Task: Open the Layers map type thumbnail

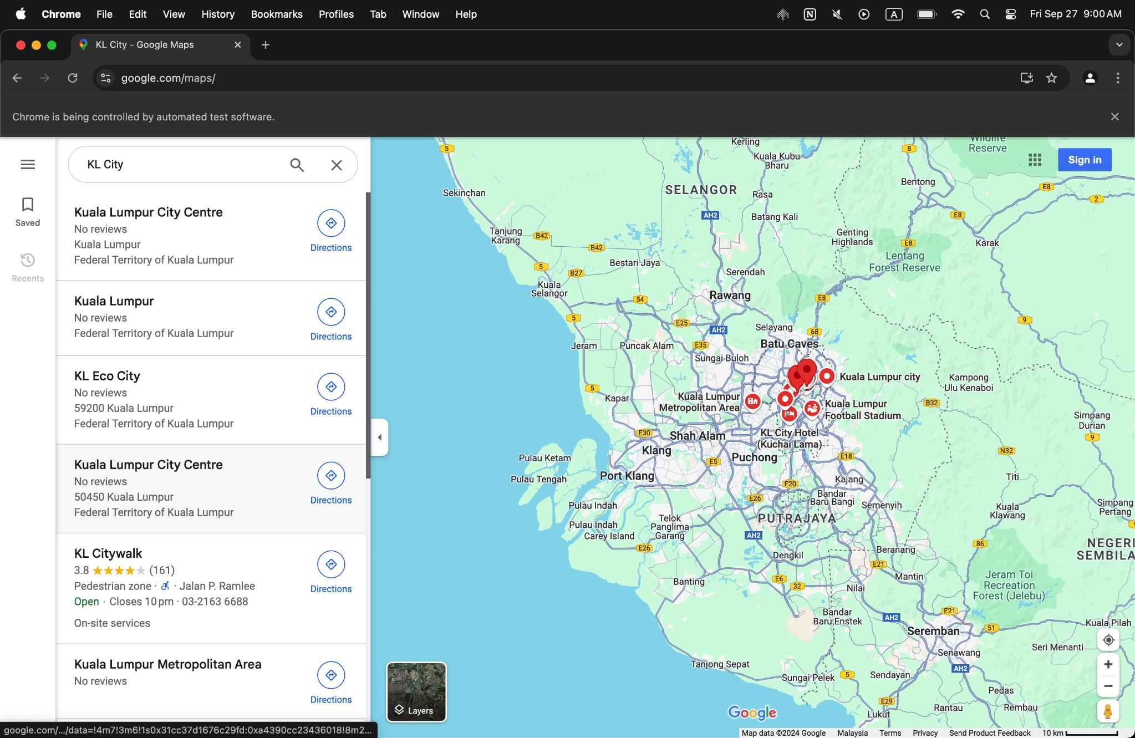Action: pyautogui.click(x=416, y=692)
